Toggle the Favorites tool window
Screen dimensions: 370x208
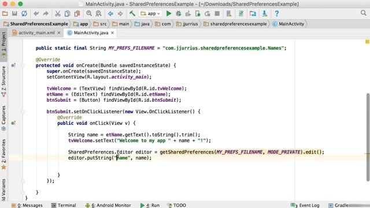click(x=3, y=154)
